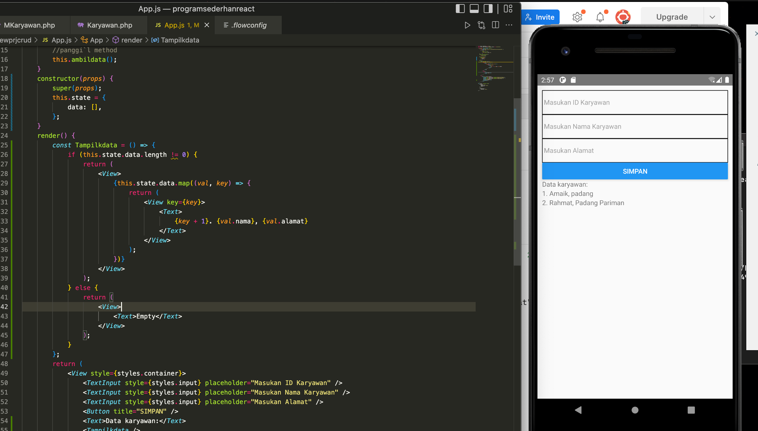Image resolution: width=758 pixels, height=431 pixels.
Task: Toggle the bottom panel visibility
Action: tap(474, 9)
